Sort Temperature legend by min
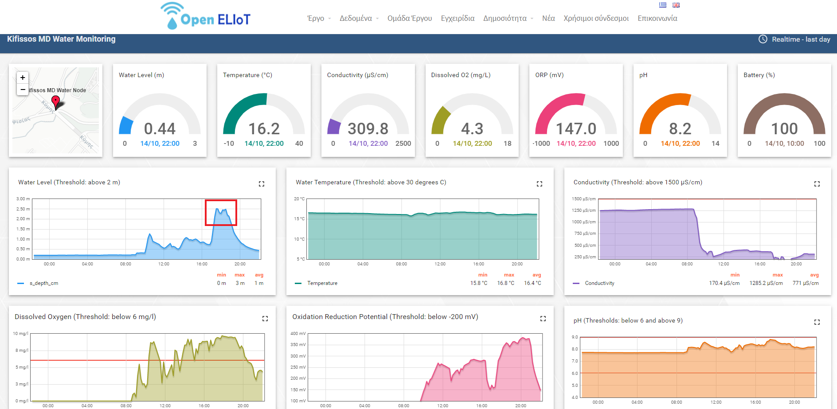Screen dimensions: 837x409 pos(483,275)
